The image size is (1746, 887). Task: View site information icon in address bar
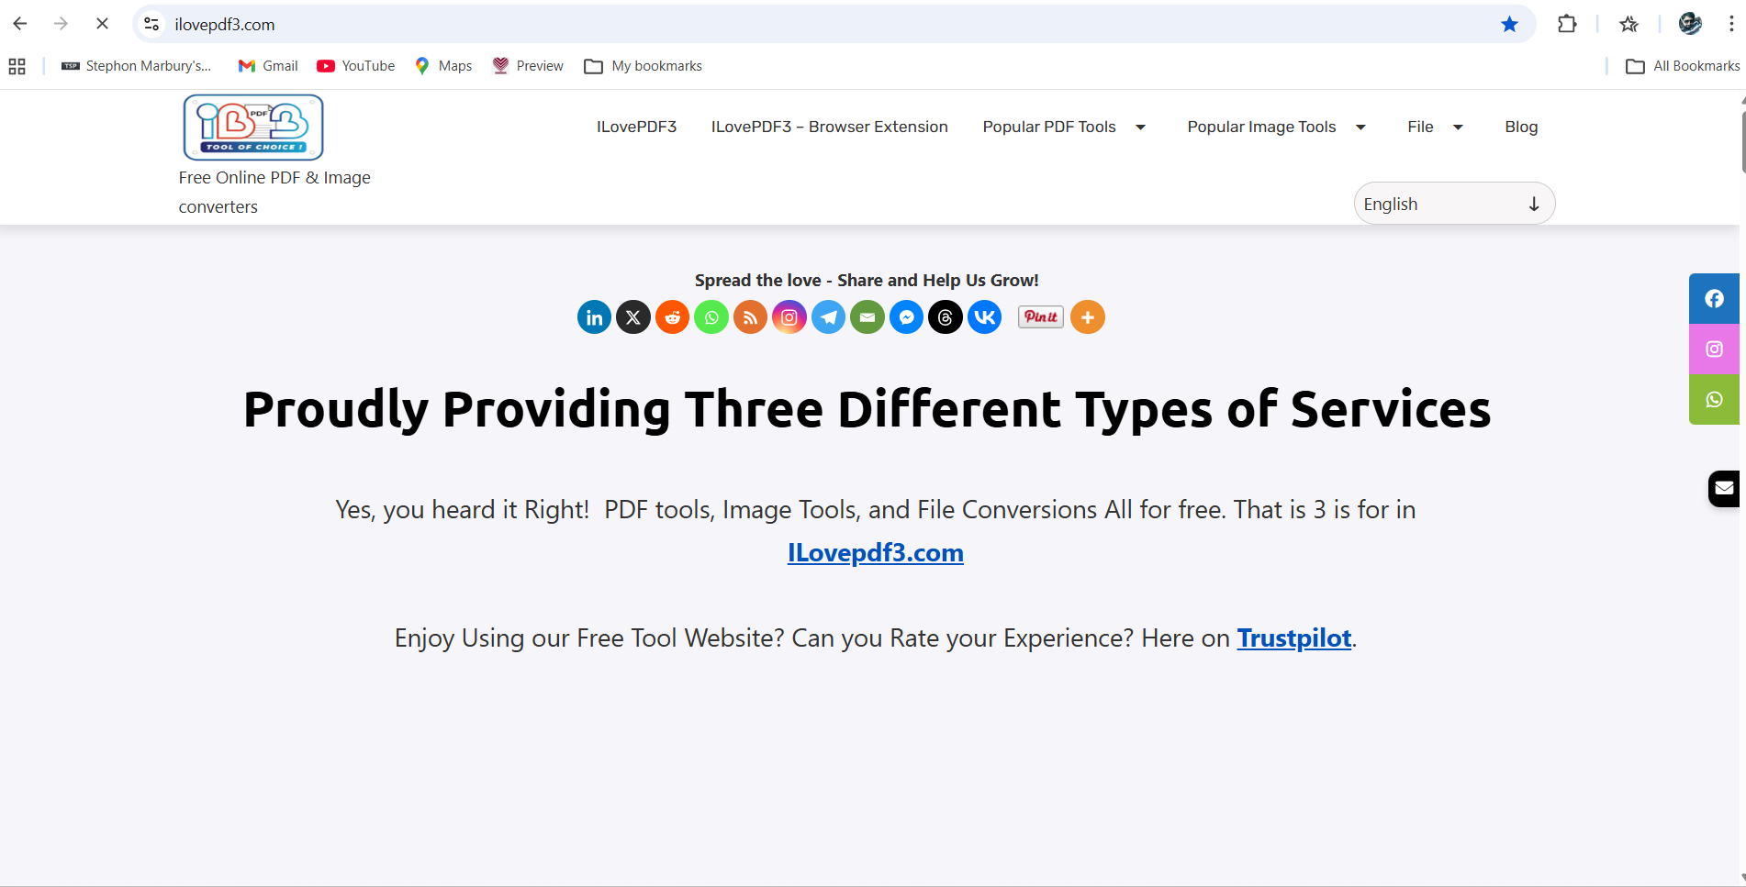point(152,24)
